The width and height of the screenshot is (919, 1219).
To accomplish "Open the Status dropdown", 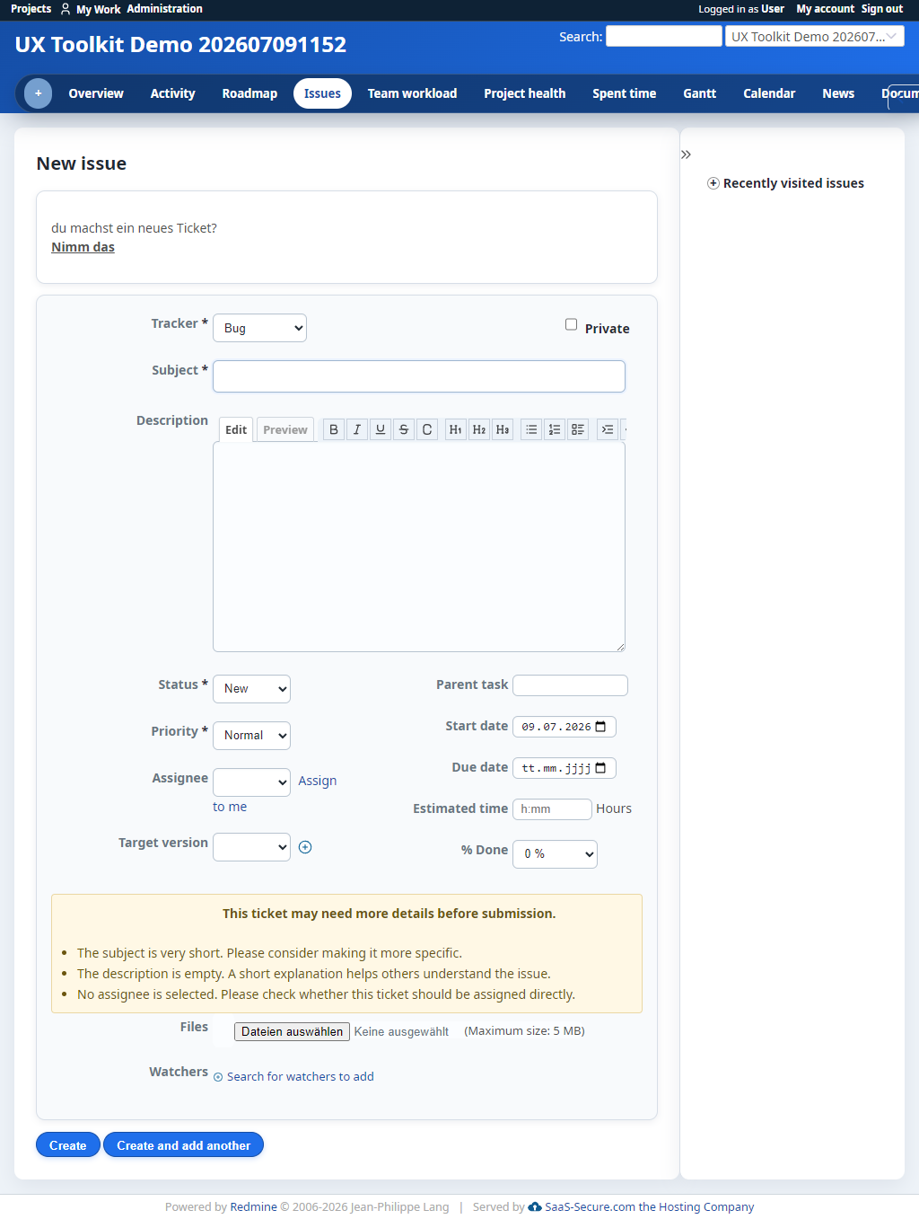I will click(251, 689).
